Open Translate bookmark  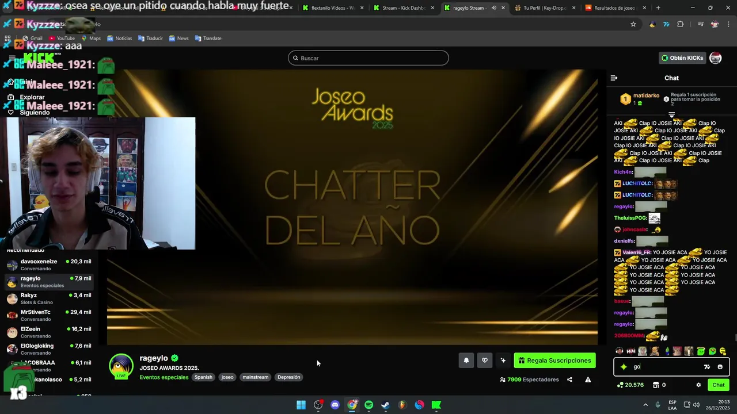click(x=208, y=39)
